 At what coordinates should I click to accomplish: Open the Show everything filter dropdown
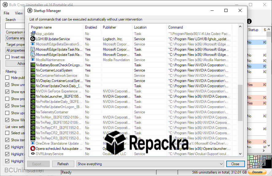[x=150, y=164]
